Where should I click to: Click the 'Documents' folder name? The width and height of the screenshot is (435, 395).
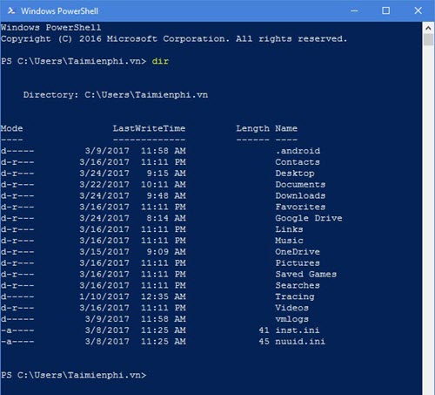pos(300,185)
